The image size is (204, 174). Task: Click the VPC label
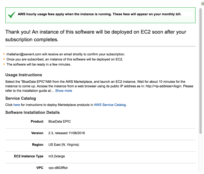point(40,168)
